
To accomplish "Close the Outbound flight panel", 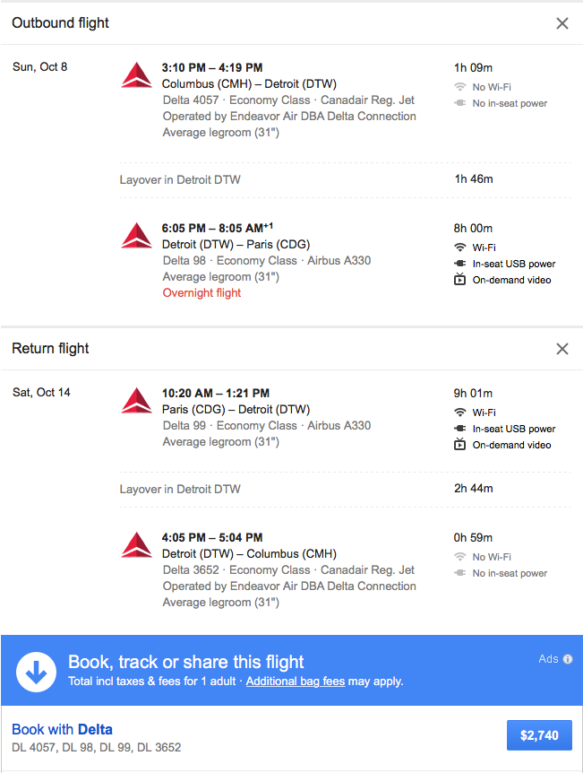I will coord(562,23).
